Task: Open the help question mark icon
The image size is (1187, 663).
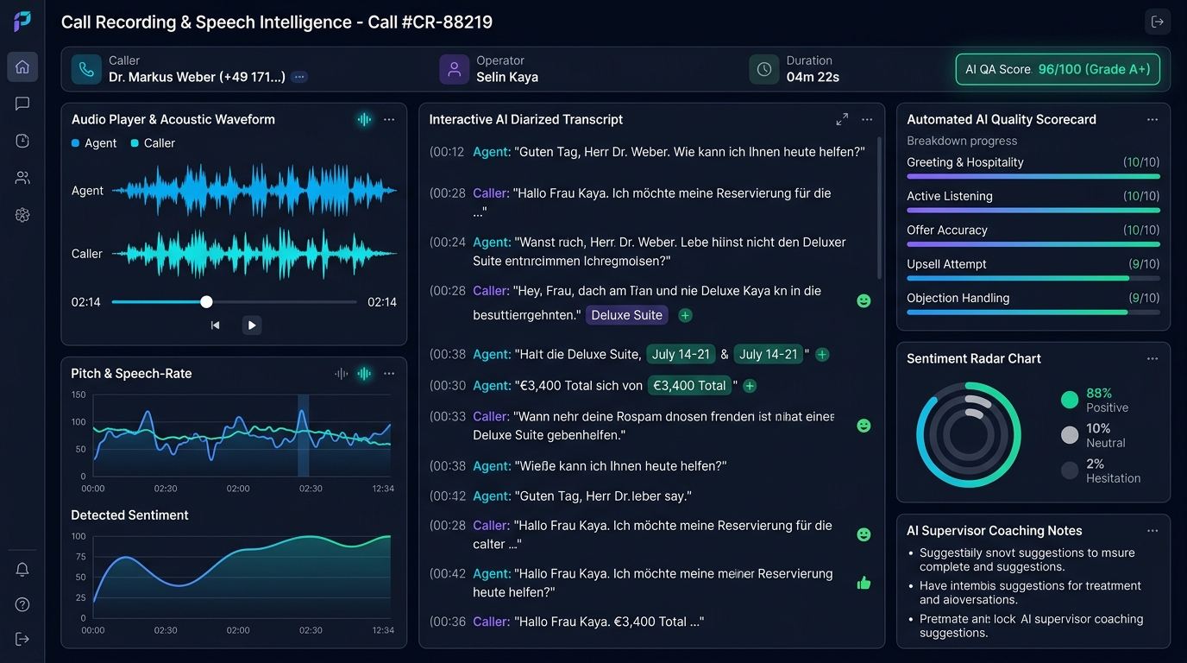Action: pyautogui.click(x=22, y=604)
